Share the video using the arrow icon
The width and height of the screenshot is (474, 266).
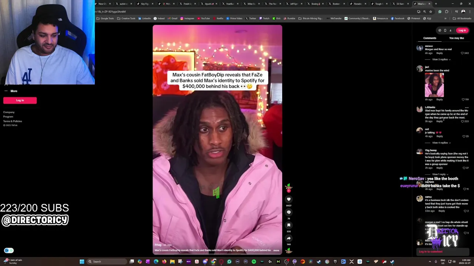(289, 238)
